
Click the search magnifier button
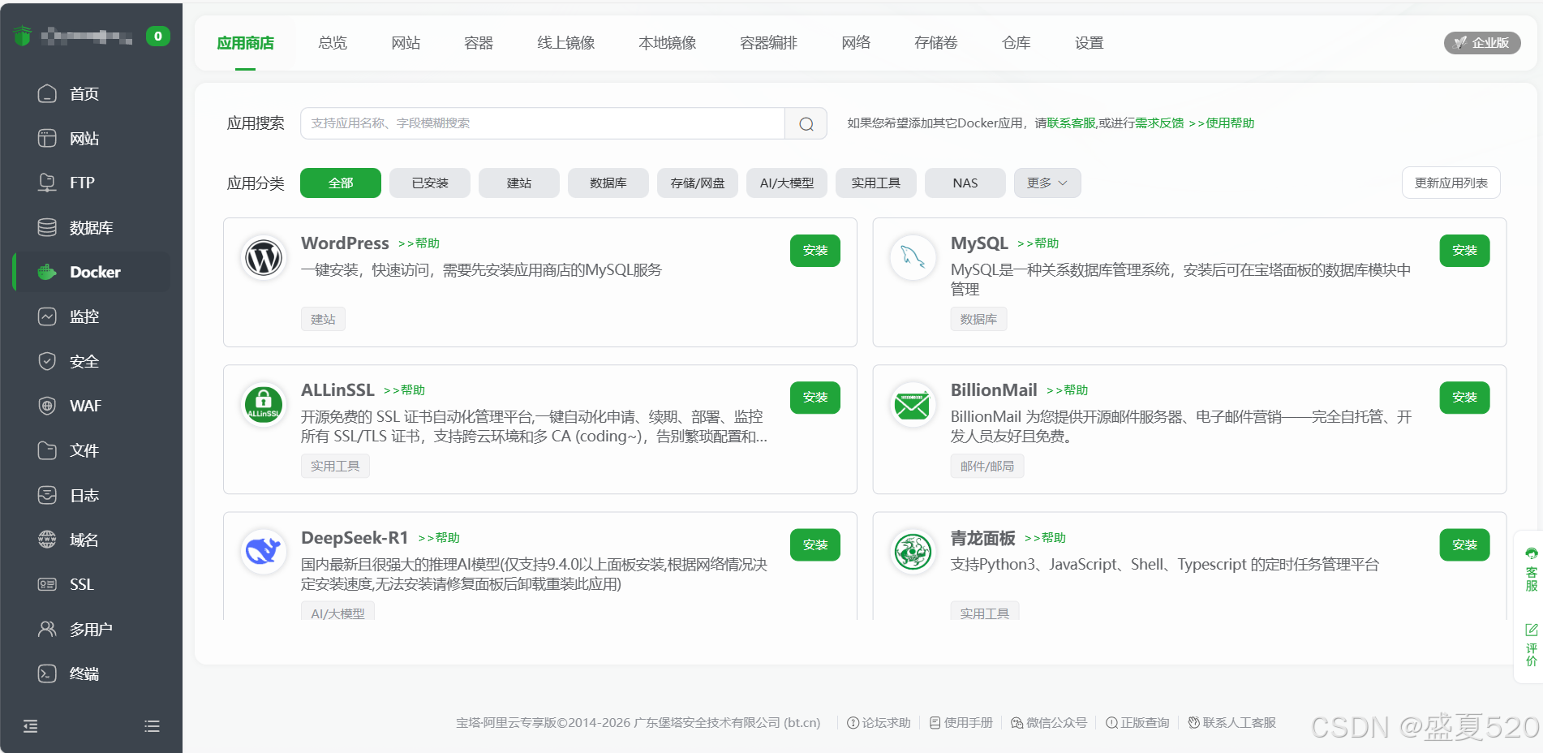tap(806, 123)
